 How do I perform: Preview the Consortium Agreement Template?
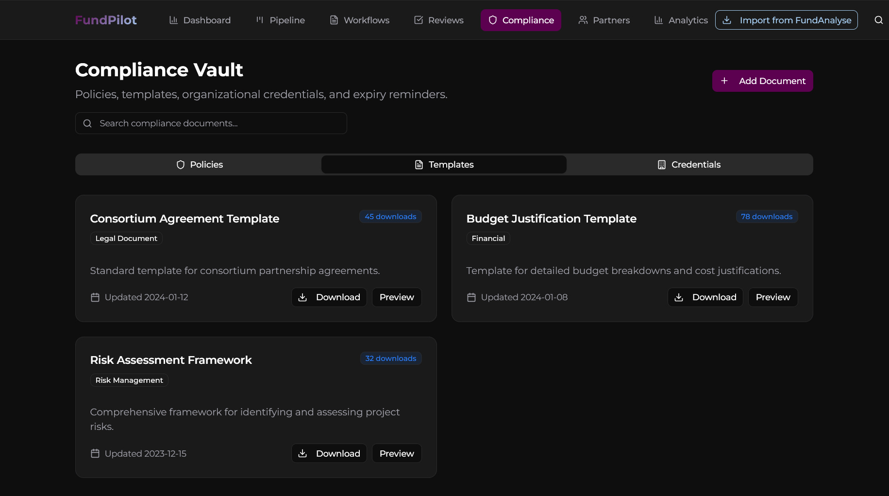[x=397, y=297]
